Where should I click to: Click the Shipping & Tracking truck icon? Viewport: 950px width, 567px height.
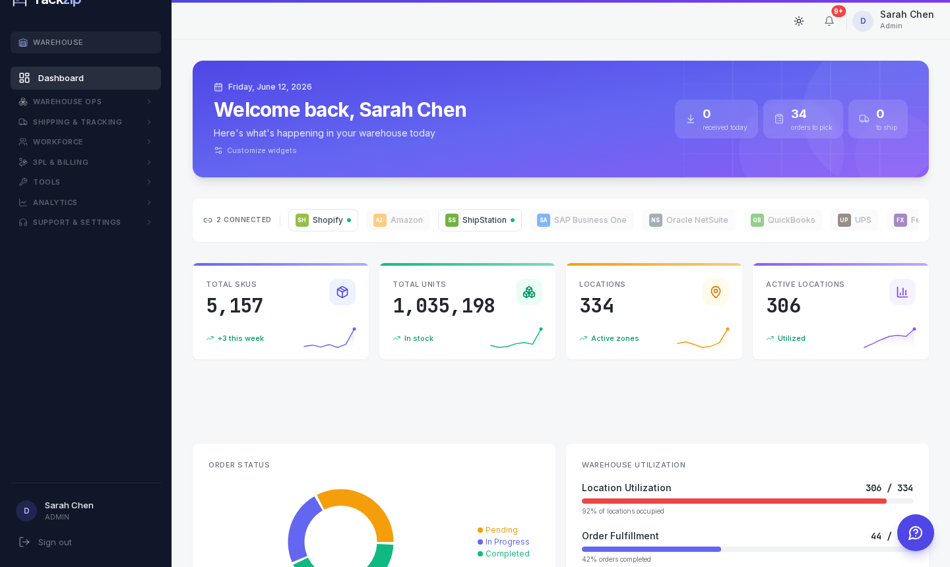pyautogui.click(x=23, y=122)
